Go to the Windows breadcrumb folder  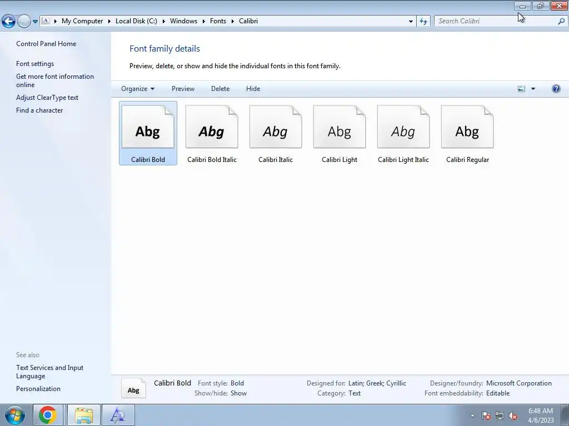pyautogui.click(x=183, y=21)
